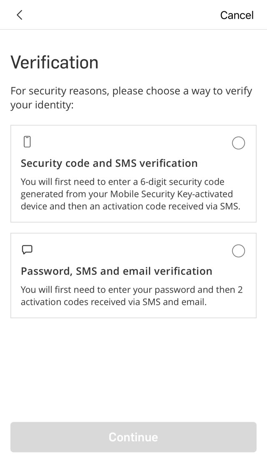Screen dimensions: 267x459
Task: Tap the smartphone icon above SMS verification option
Action: click(27, 142)
